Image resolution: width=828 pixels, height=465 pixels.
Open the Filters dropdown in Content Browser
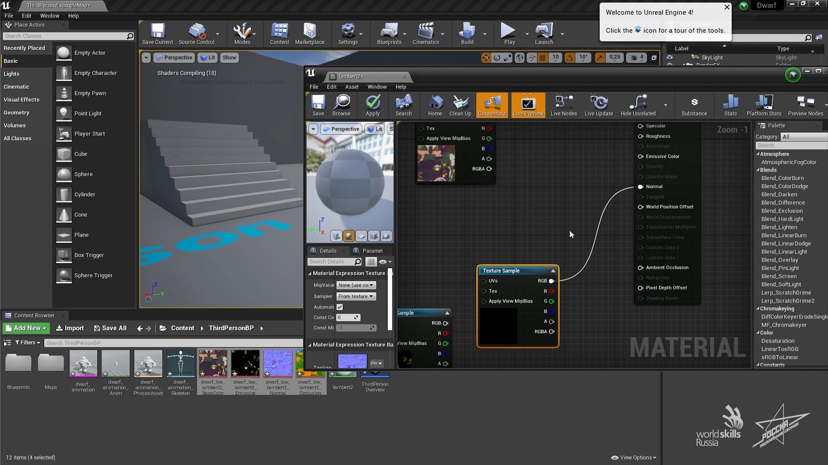point(28,342)
